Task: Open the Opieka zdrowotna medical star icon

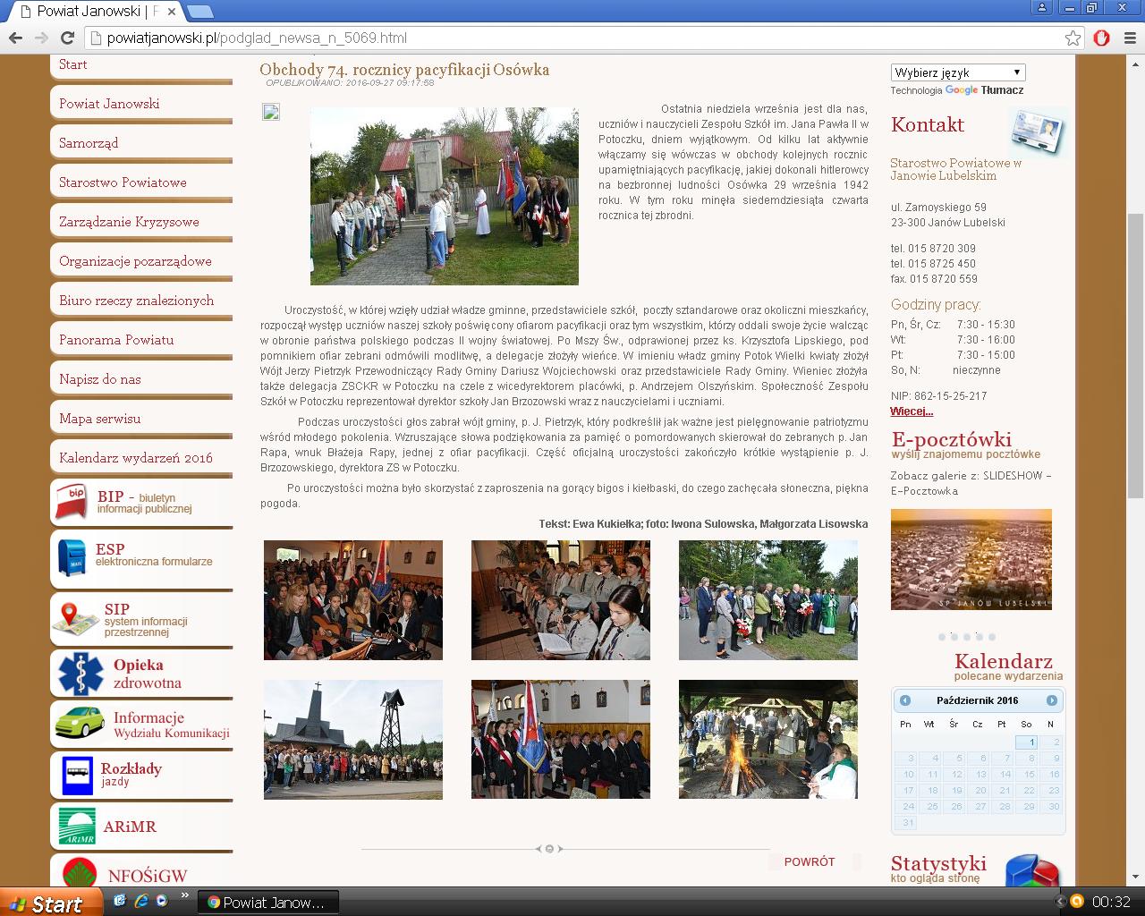Action: (81, 673)
